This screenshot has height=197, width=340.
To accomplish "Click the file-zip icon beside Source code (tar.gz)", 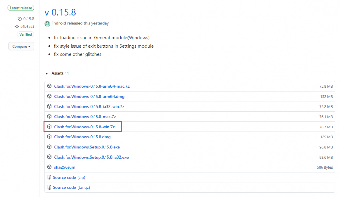I will 49,187.
